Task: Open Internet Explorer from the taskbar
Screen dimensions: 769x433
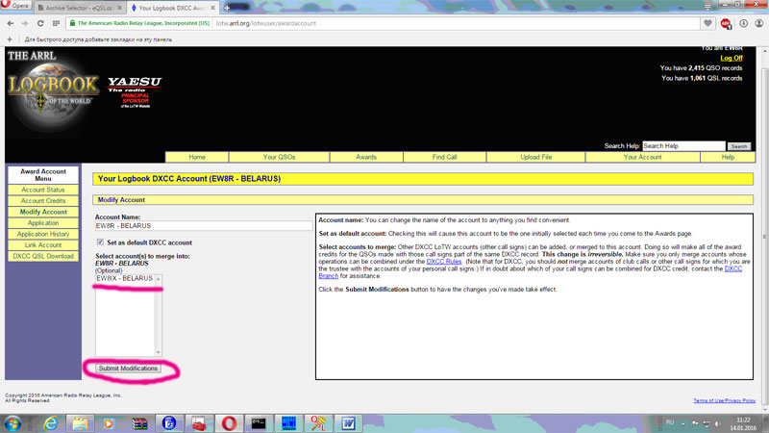Action: (50, 423)
